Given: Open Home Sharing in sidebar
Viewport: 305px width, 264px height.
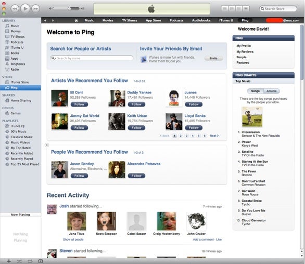Looking at the screenshot, I should pyautogui.click(x=20, y=100).
